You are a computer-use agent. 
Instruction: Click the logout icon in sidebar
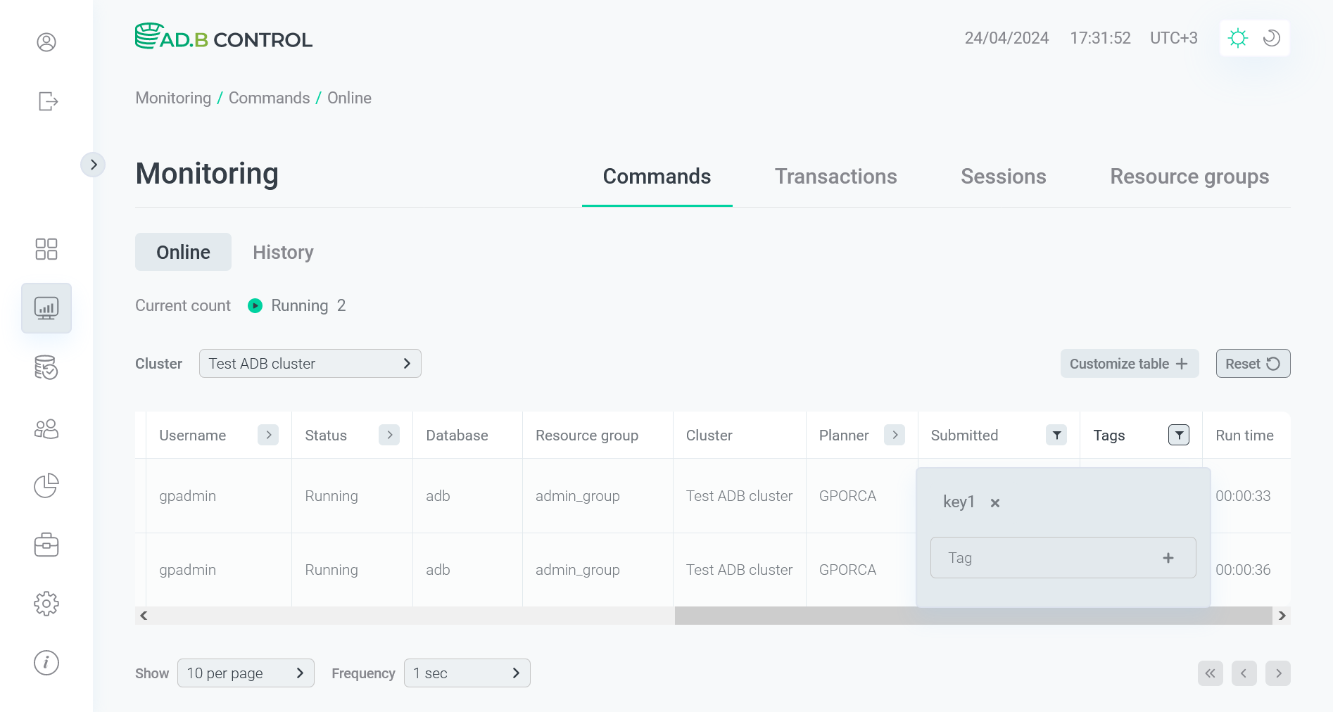[x=47, y=101]
